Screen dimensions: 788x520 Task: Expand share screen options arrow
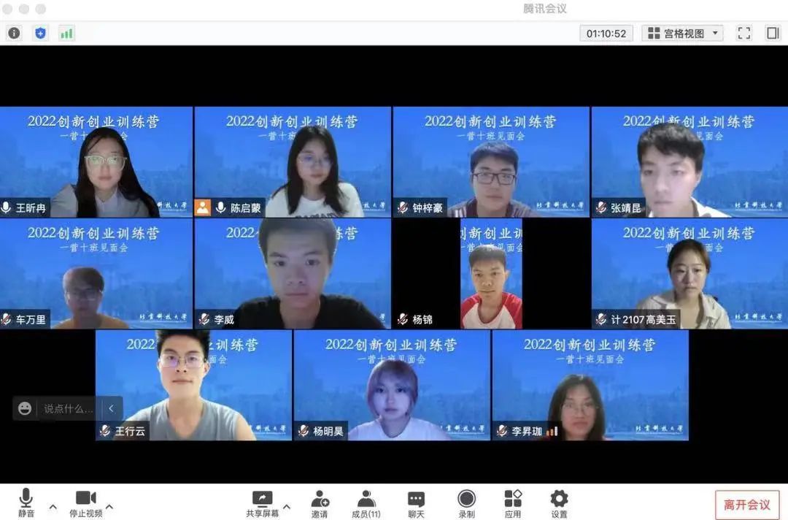(x=287, y=506)
